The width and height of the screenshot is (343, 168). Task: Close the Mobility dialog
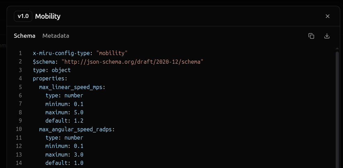coord(327,16)
